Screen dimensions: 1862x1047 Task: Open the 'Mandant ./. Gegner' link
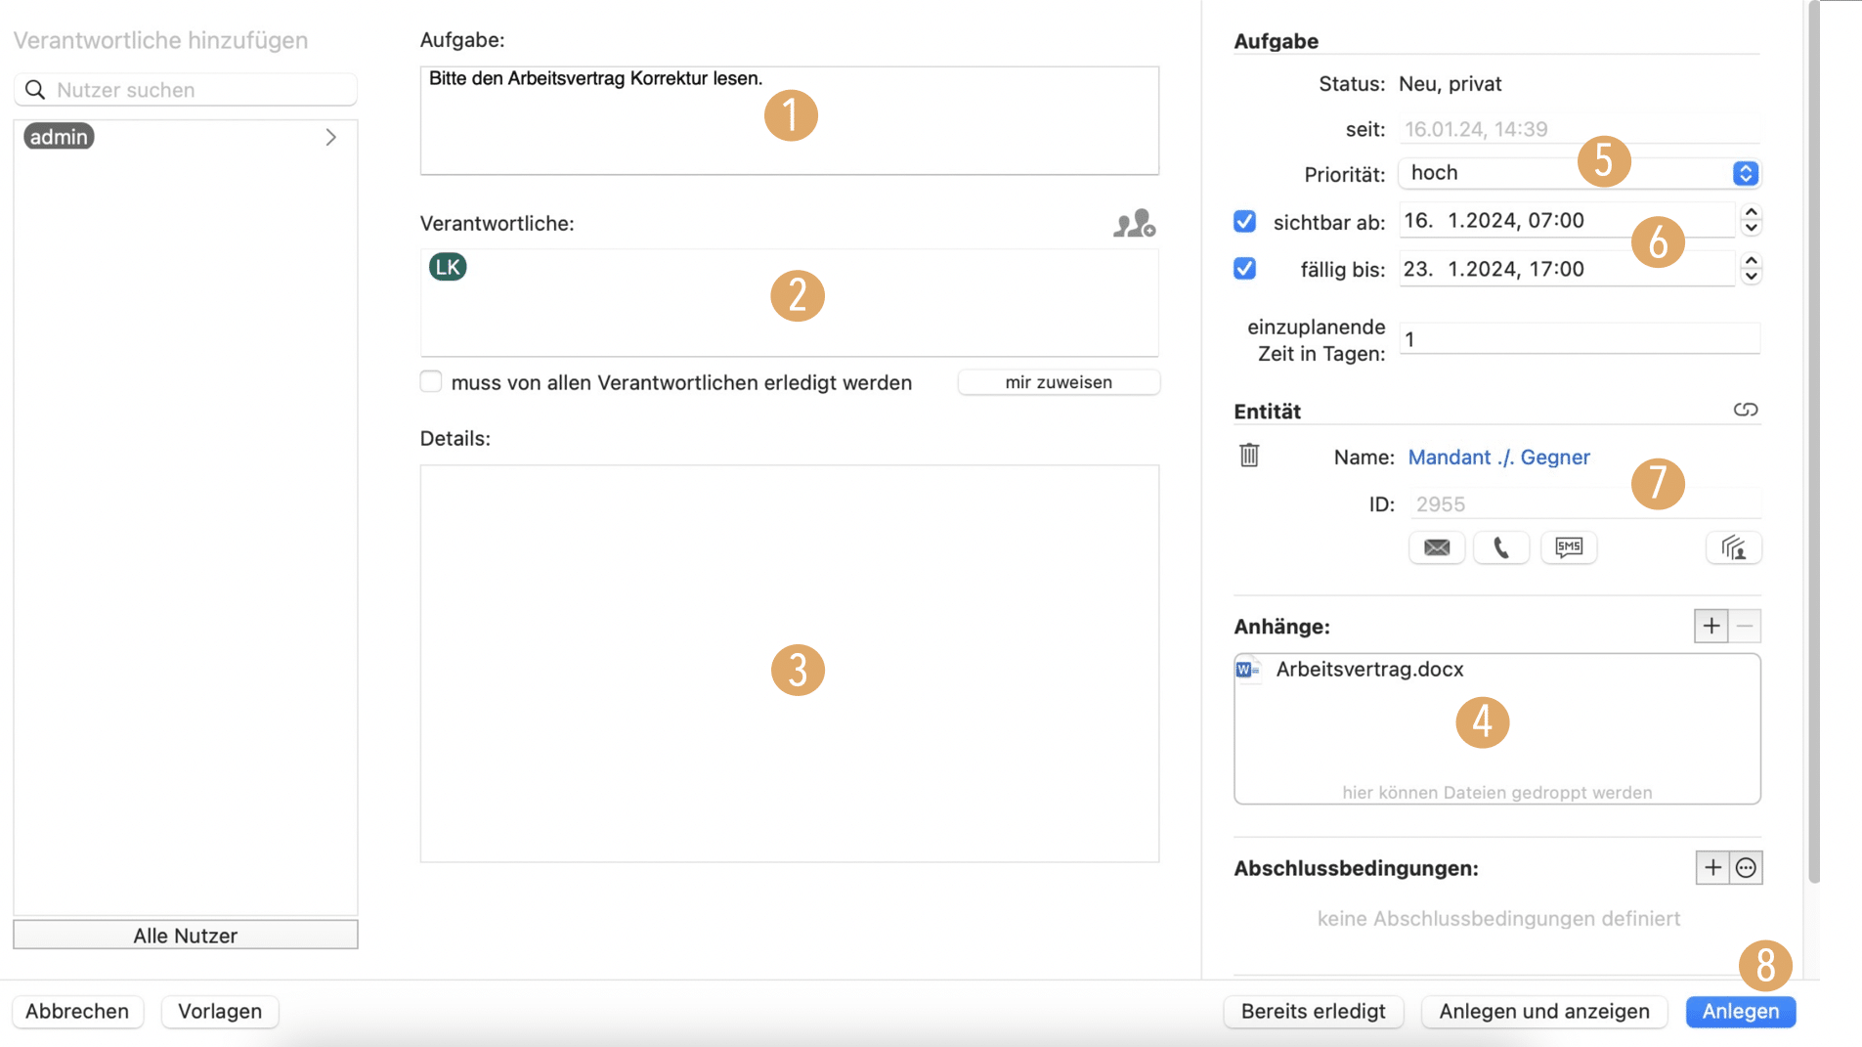coord(1498,457)
